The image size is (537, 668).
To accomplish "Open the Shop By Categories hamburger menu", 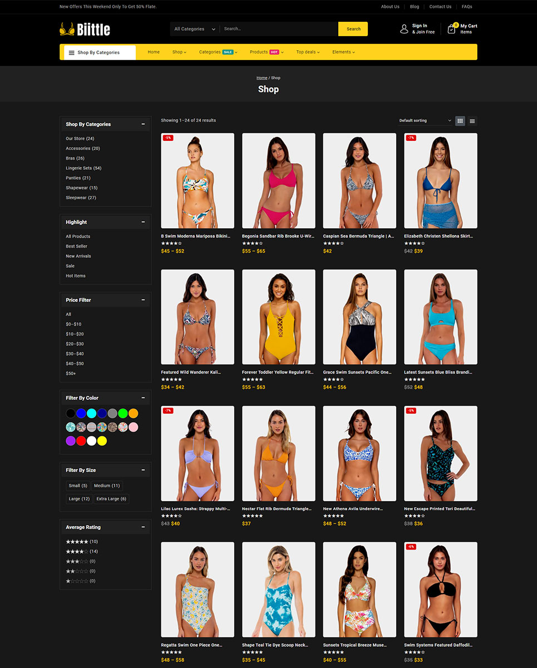I will coord(72,53).
